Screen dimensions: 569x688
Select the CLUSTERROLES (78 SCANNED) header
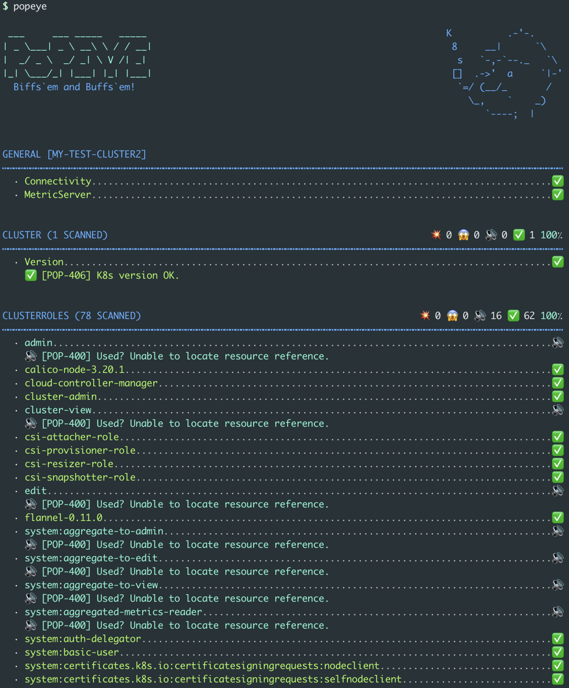tap(72, 316)
